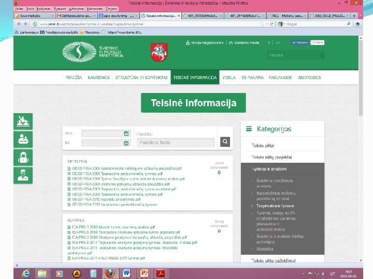This screenshot has height=279, width=373.
Task: Click the volume speaker tray icon
Action: (x=323, y=274)
